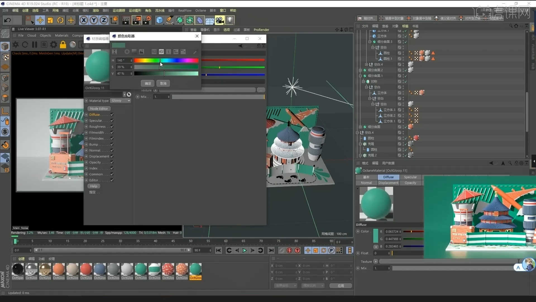Viewport: 536px width, 302px height.
Task: Open the Node Editor button
Action: [99, 109]
